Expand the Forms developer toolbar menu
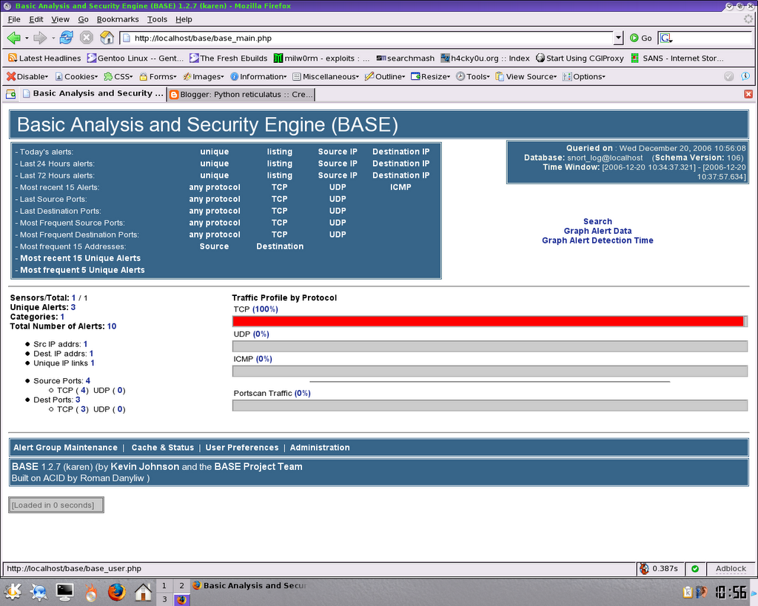The image size is (758, 606). click(x=158, y=76)
